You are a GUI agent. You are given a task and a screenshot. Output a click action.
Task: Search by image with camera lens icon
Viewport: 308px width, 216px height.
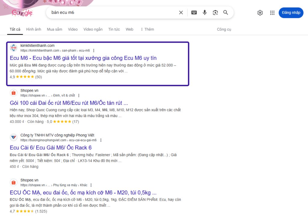tap(215, 13)
